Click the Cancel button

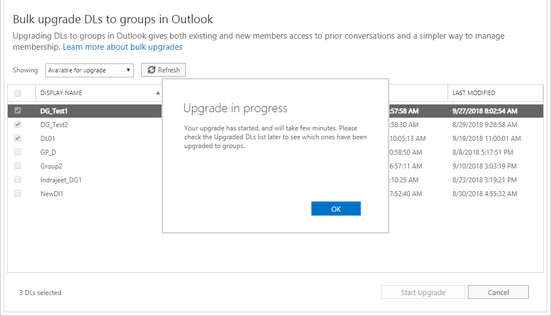click(x=498, y=292)
